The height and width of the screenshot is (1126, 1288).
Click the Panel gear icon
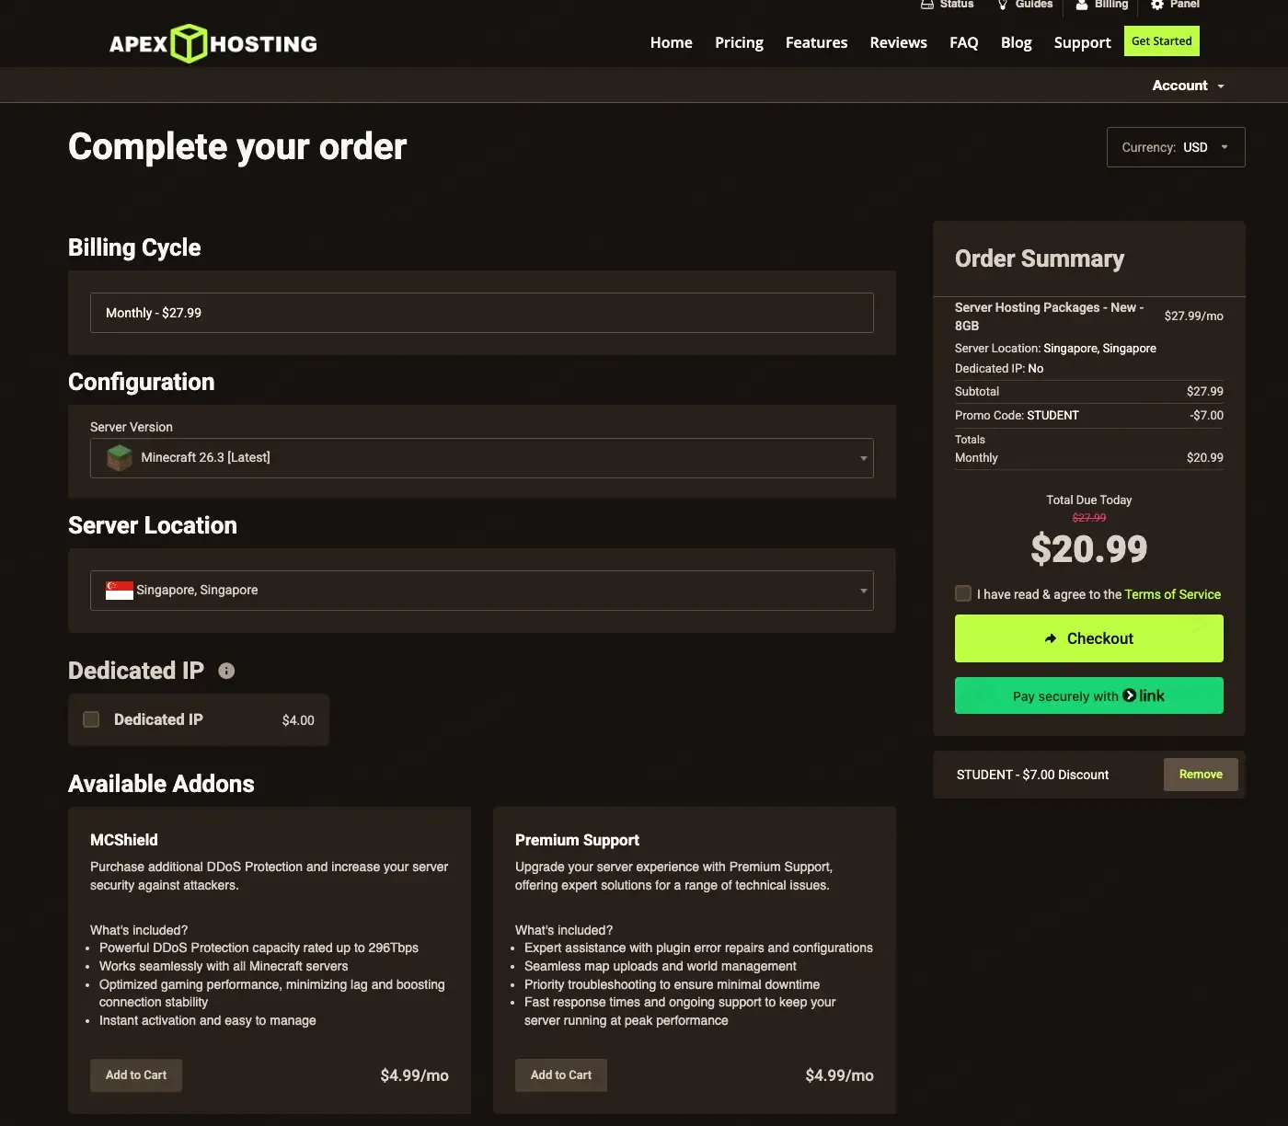1157,5
